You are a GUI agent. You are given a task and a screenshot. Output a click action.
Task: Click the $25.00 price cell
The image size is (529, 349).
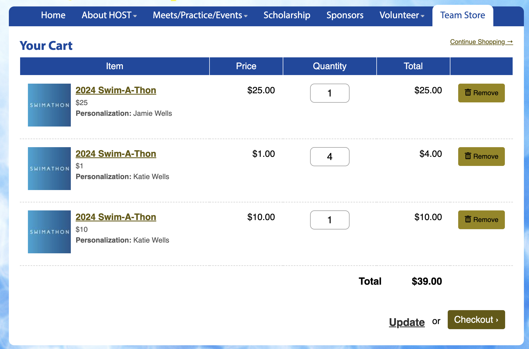(x=261, y=90)
